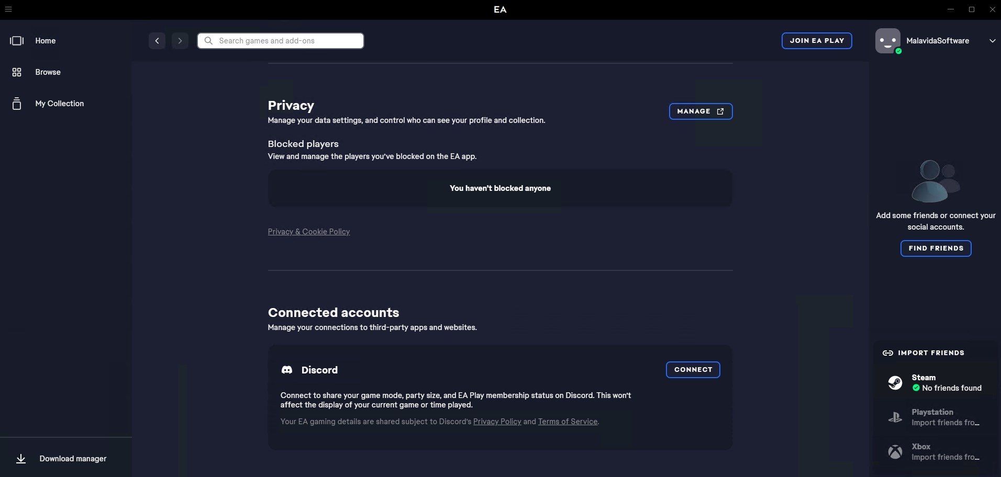
Task: Click the search magnifier icon
Action: coord(208,41)
